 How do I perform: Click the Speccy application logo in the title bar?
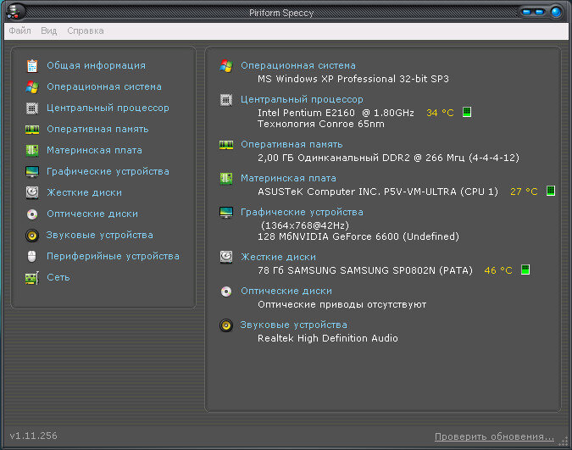tap(15, 12)
